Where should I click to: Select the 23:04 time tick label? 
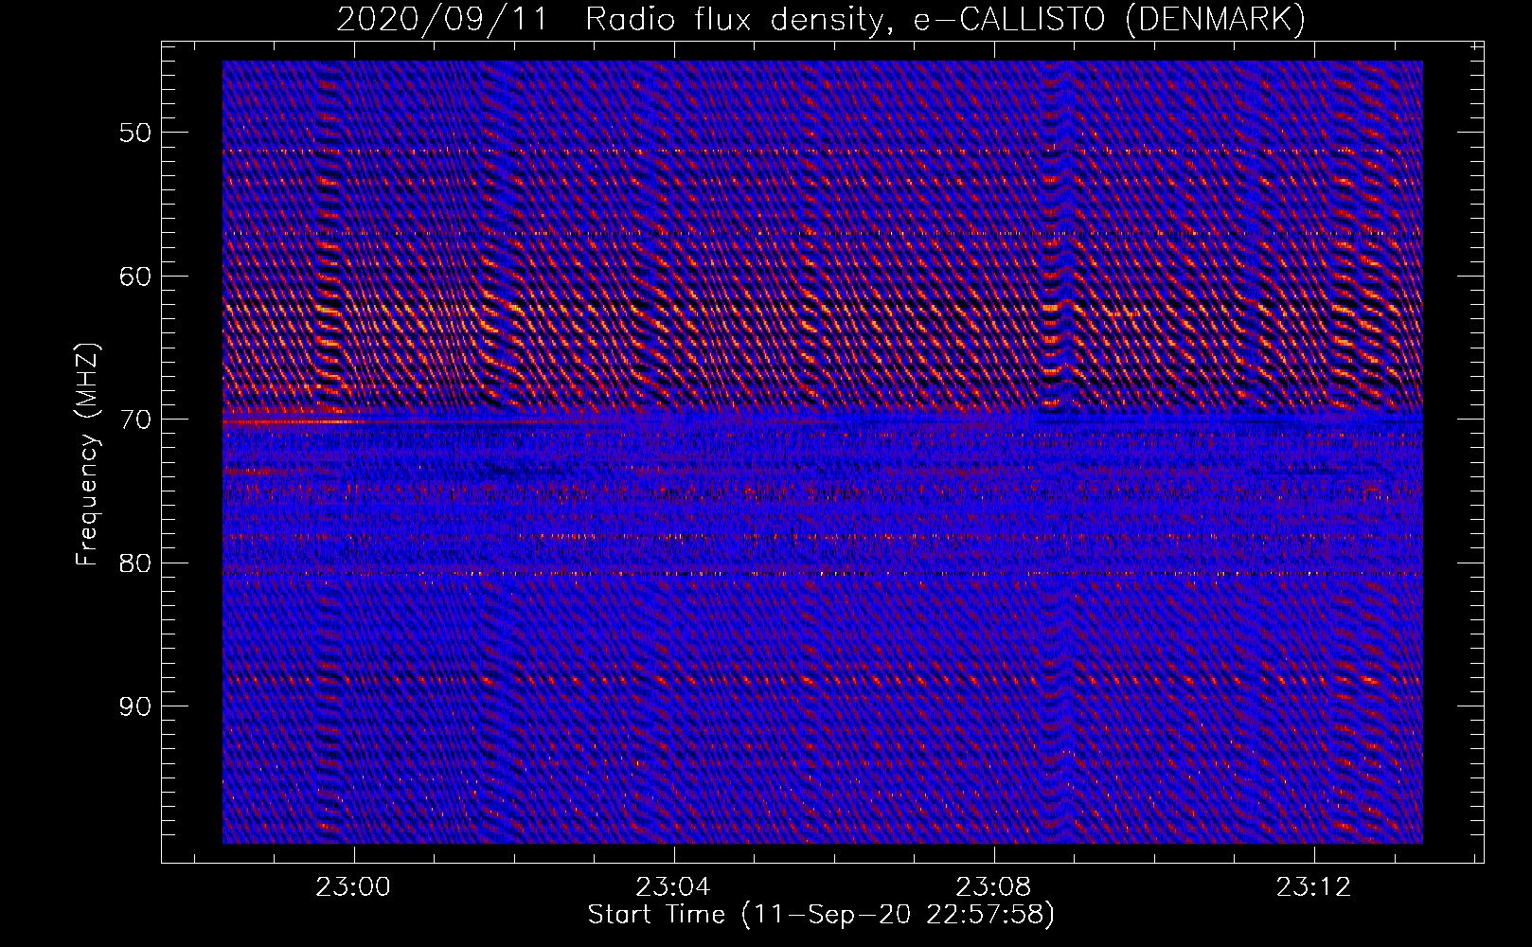click(x=673, y=887)
